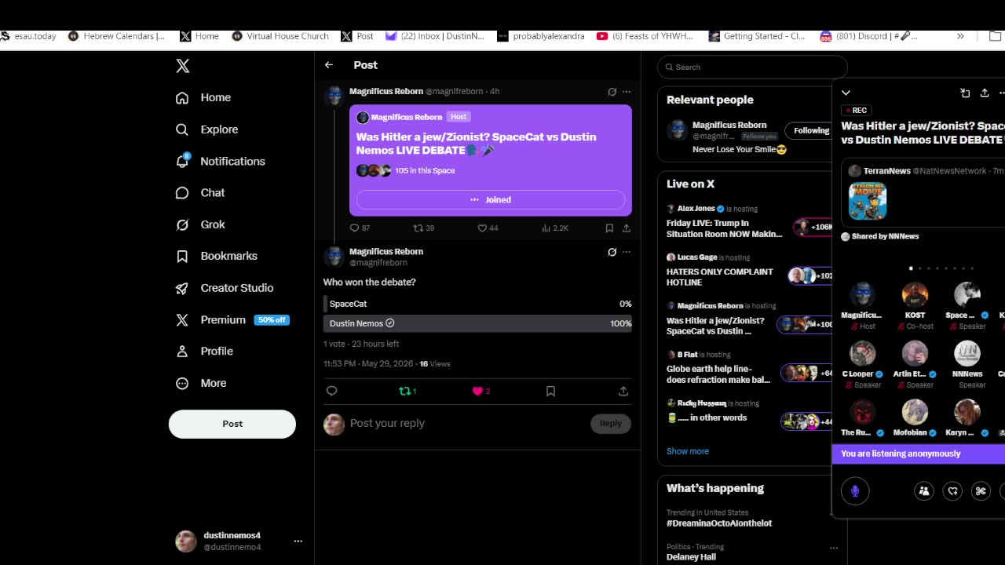This screenshot has height=565, width=1005.
Task: Click the Joined button on Space card
Action: point(491,200)
